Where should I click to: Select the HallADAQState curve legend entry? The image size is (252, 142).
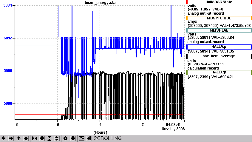coord(219,2)
